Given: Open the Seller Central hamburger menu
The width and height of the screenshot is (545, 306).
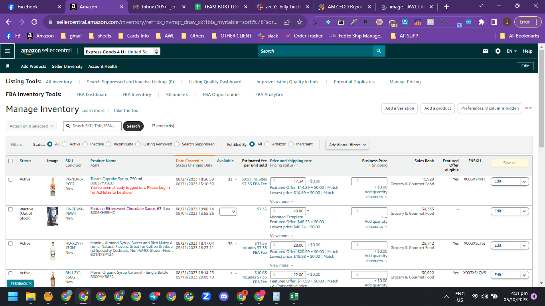Looking at the screenshot, I should pyautogui.click(x=8, y=51).
